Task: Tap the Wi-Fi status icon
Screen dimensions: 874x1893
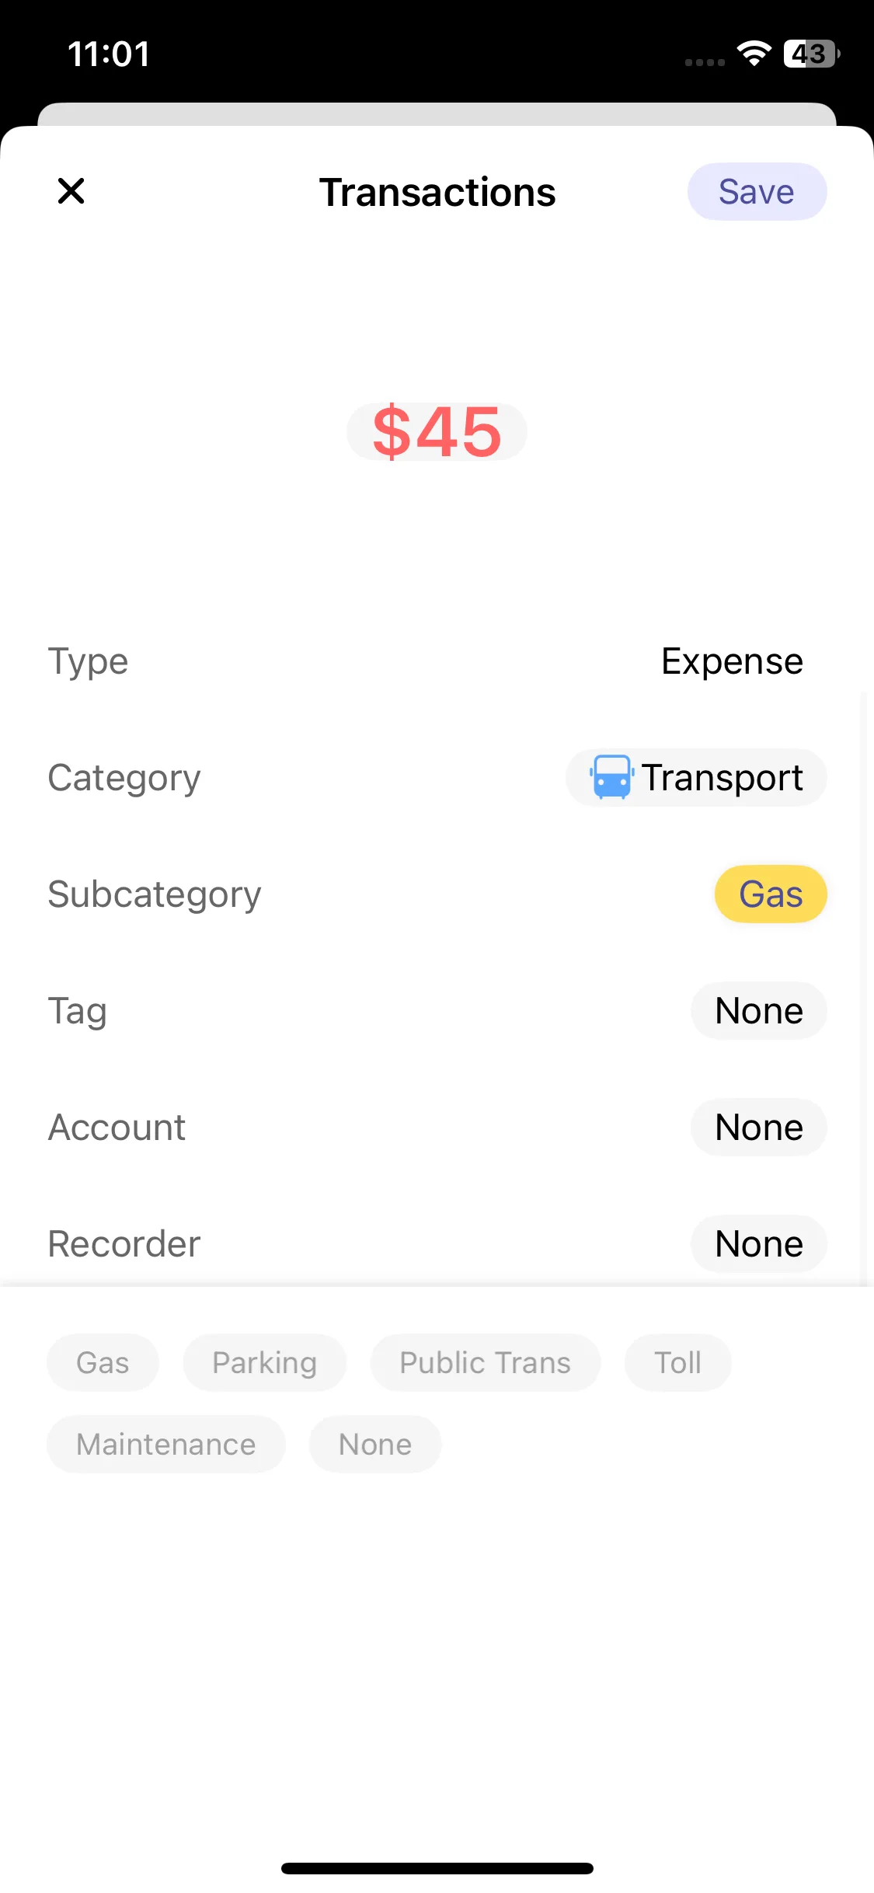Action: pyautogui.click(x=754, y=54)
